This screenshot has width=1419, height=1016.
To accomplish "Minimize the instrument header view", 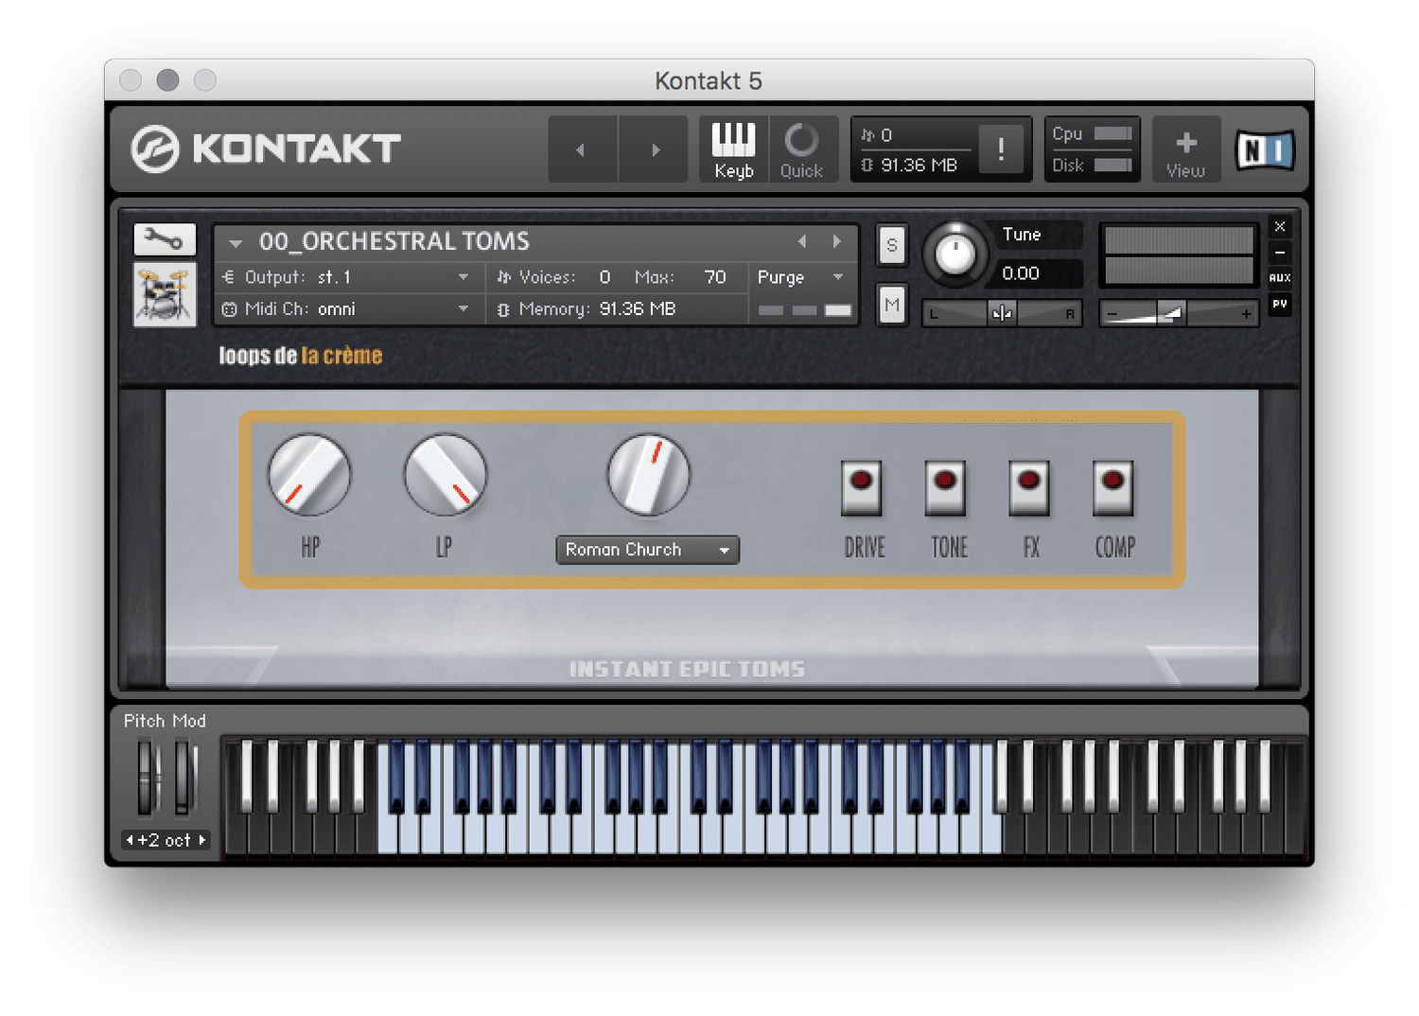I will click(x=1280, y=253).
